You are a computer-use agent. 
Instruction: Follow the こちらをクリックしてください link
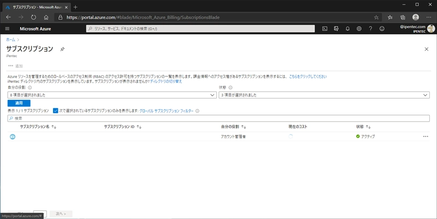coord(308,76)
